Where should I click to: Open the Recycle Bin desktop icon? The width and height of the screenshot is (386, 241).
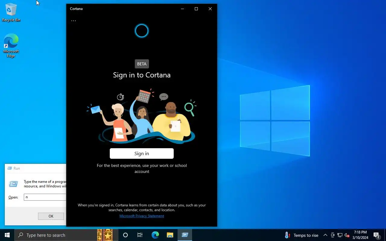click(x=11, y=12)
